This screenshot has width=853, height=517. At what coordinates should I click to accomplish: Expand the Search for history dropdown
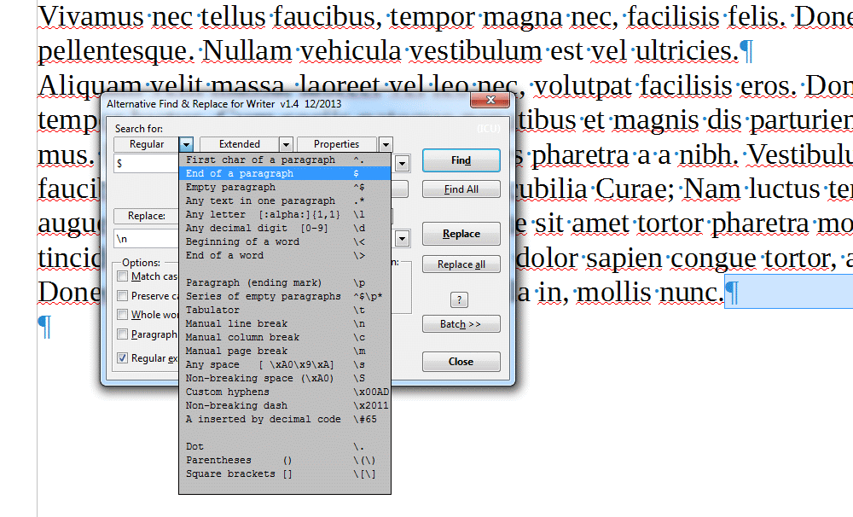coord(402,163)
